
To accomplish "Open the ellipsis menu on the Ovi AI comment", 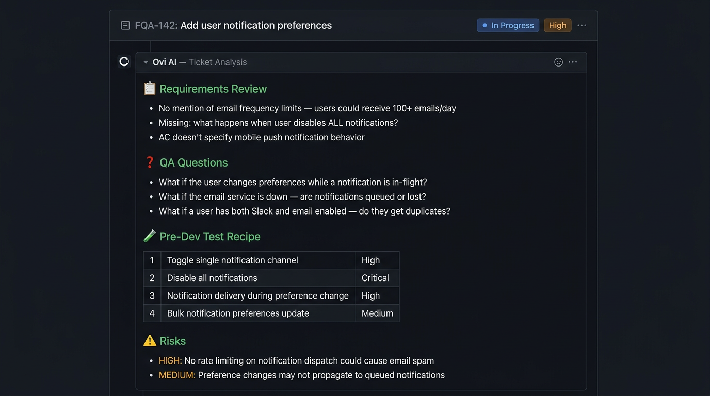I will [x=573, y=62].
